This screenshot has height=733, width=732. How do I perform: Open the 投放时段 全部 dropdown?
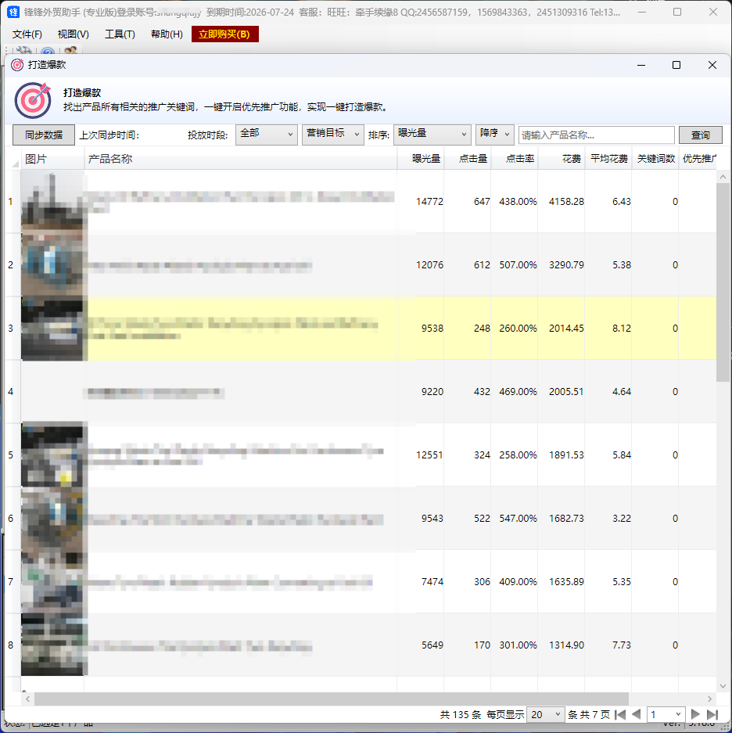pos(267,135)
